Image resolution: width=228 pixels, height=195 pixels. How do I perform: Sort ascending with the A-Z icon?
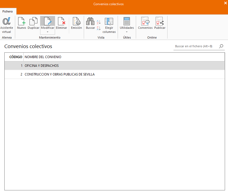coord(99,22)
